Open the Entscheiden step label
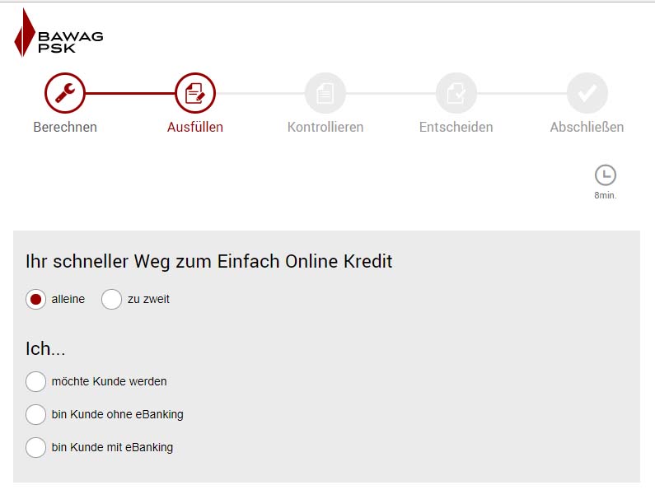 pos(456,127)
